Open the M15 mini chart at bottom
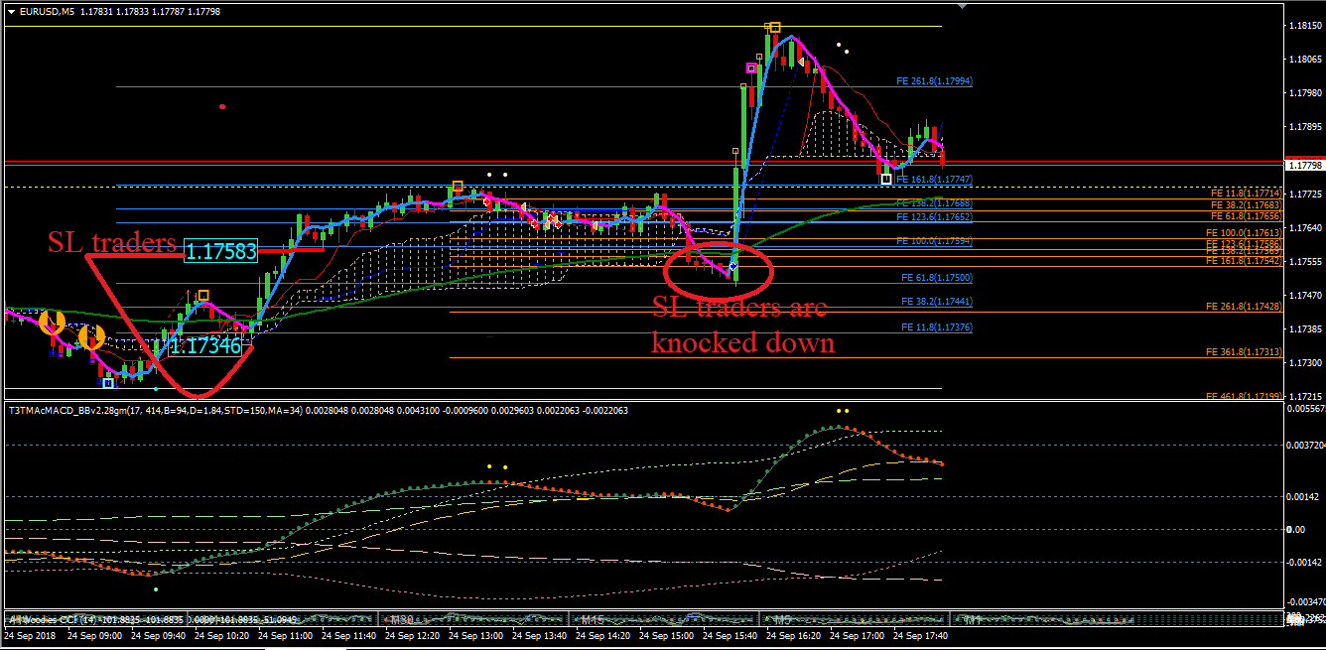Screen dimensions: 1326x650 592,619
